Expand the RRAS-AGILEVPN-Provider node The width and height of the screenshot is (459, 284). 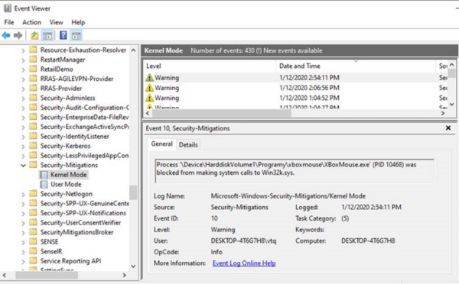pyautogui.click(x=23, y=79)
